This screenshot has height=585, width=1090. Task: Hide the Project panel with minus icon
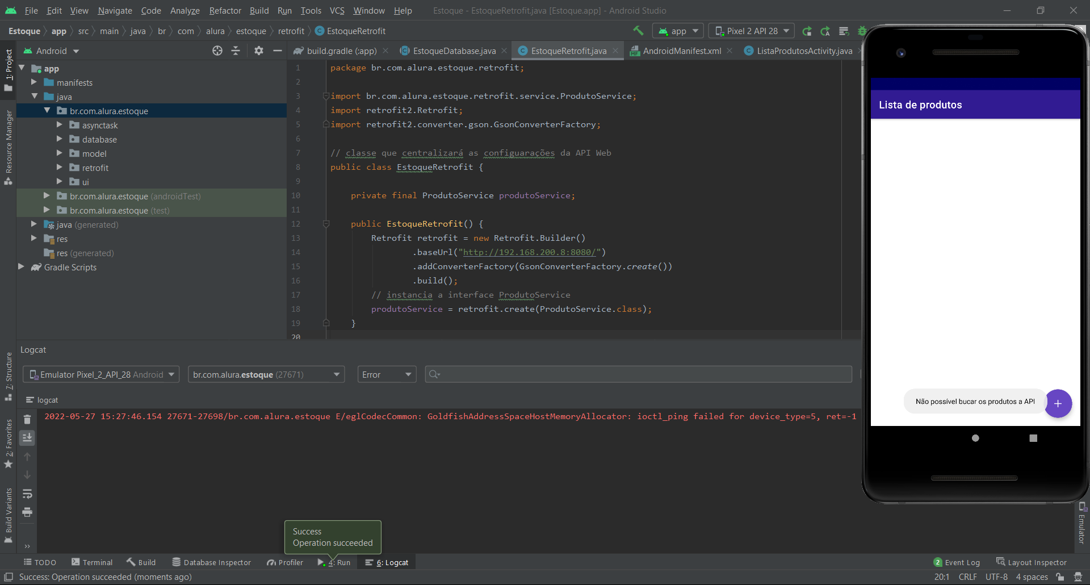pos(278,51)
